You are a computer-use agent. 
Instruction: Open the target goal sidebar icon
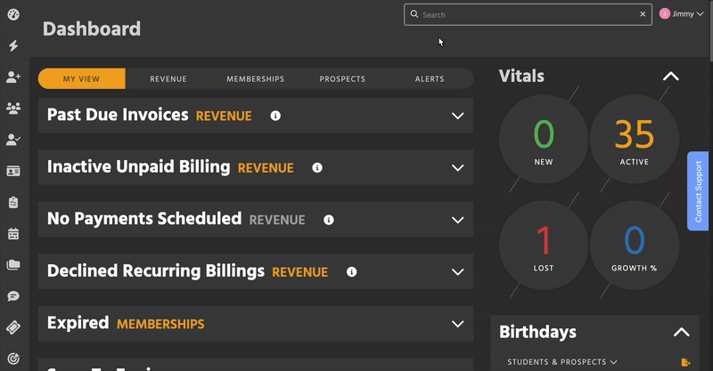coord(13,359)
